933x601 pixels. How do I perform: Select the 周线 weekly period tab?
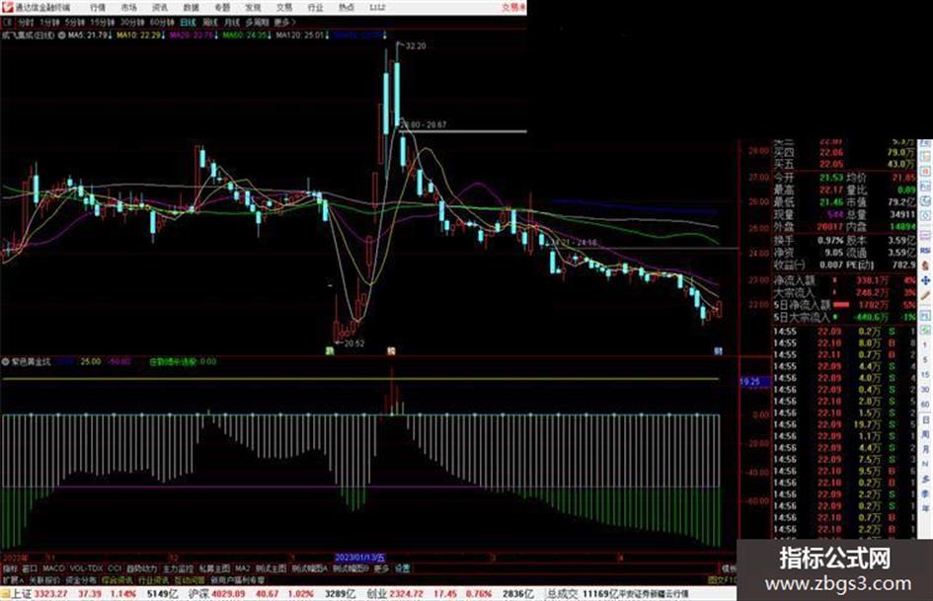point(210,22)
